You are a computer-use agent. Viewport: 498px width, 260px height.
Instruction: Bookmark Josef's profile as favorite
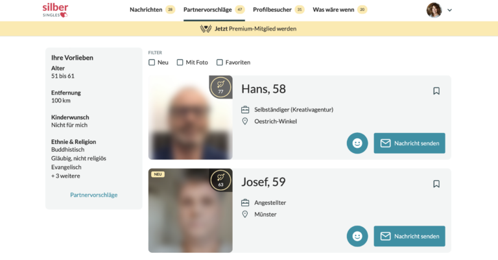pos(436,183)
